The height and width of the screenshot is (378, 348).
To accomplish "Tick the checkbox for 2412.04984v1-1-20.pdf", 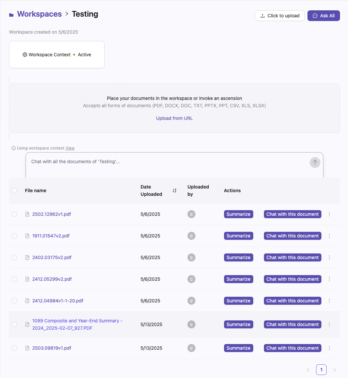I will [14, 301].
